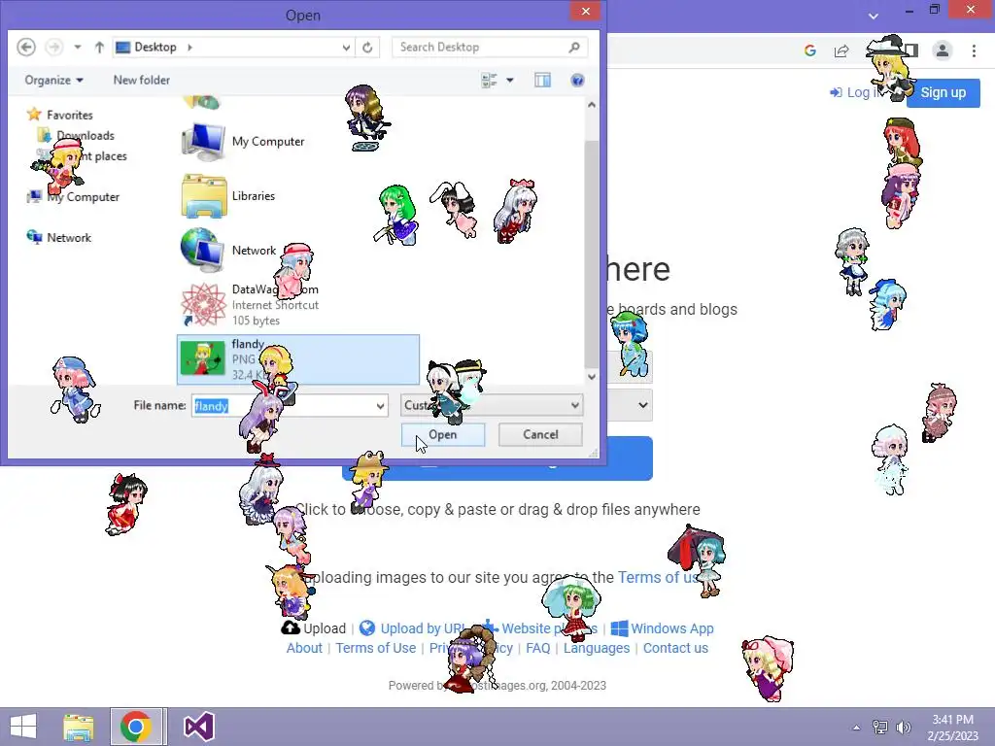The height and width of the screenshot is (746, 995).
Task: Click New folder button
Action: point(142,80)
